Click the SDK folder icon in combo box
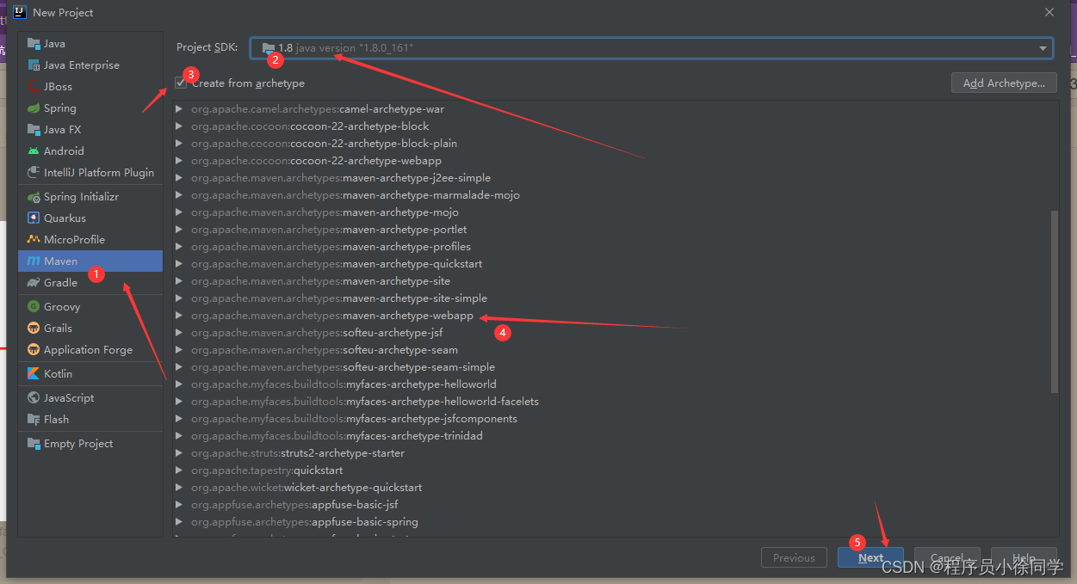The image size is (1077, 584). click(x=269, y=48)
